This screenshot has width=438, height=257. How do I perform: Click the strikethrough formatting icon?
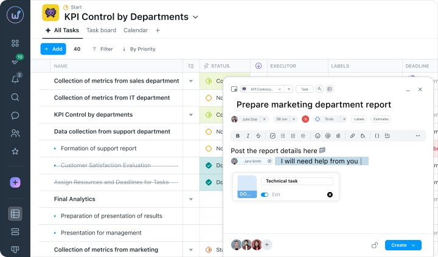[x=258, y=135]
